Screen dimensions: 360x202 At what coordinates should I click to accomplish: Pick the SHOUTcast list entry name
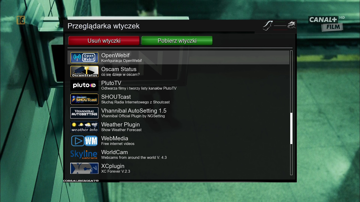[x=116, y=97]
